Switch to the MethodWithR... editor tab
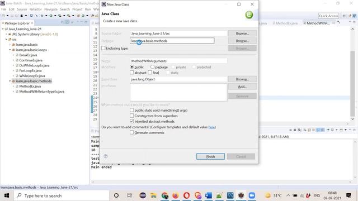The width and height of the screenshot is (358, 201). (318, 23)
